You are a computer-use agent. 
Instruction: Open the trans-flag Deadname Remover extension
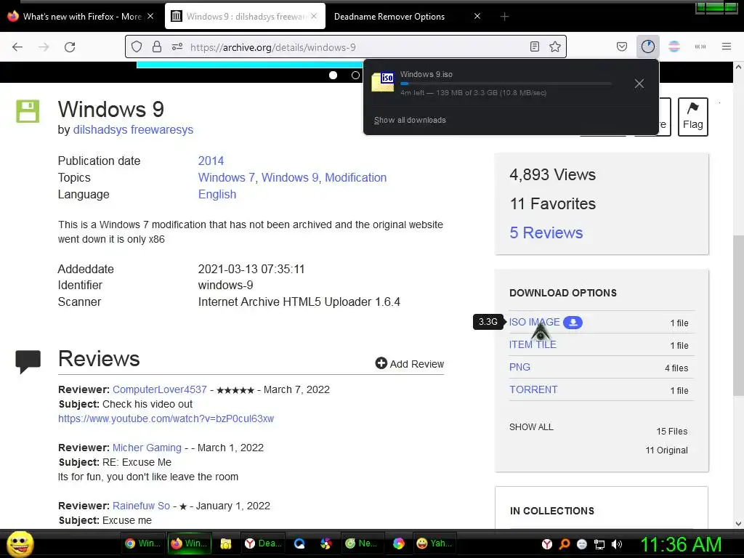[x=674, y=46]
